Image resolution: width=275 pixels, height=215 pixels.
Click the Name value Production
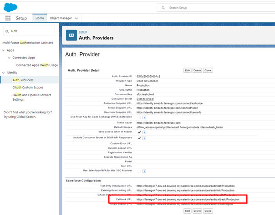143,85
